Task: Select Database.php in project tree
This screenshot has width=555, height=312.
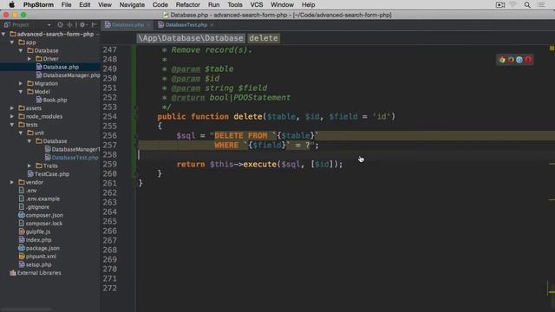Action: (61, 67)
